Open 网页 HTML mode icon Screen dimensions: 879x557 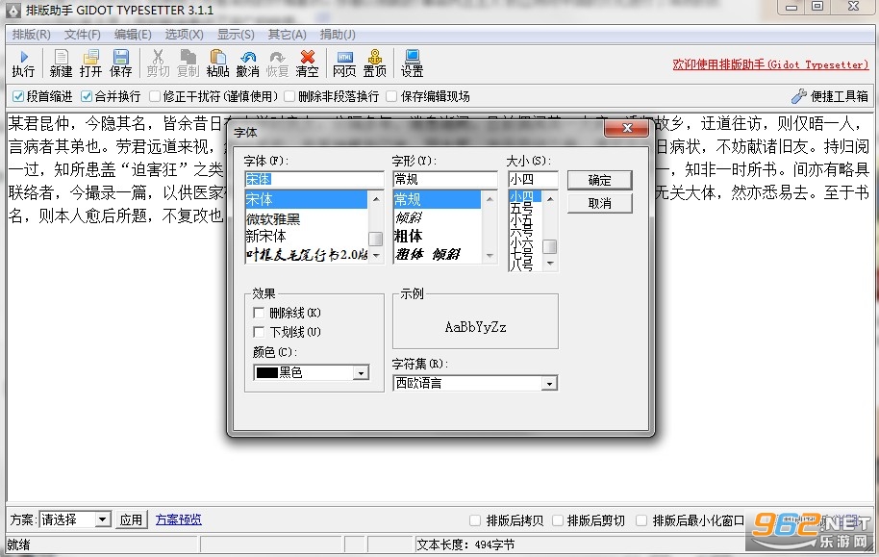(344, 63)
